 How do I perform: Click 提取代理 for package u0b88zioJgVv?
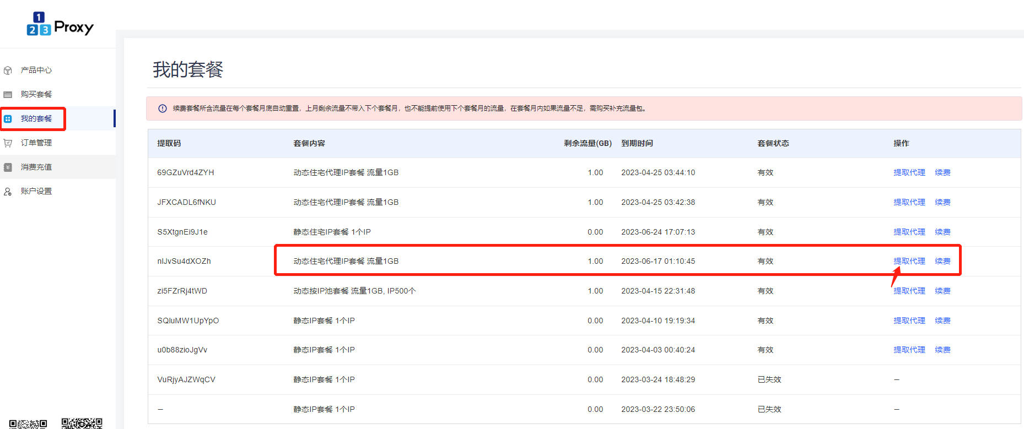909,350
